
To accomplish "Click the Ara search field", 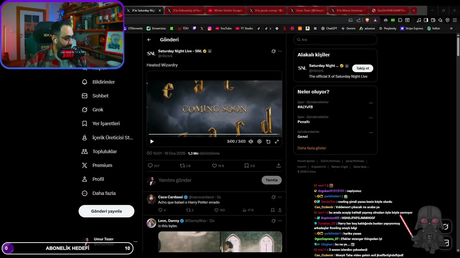I will pos(335,40).
